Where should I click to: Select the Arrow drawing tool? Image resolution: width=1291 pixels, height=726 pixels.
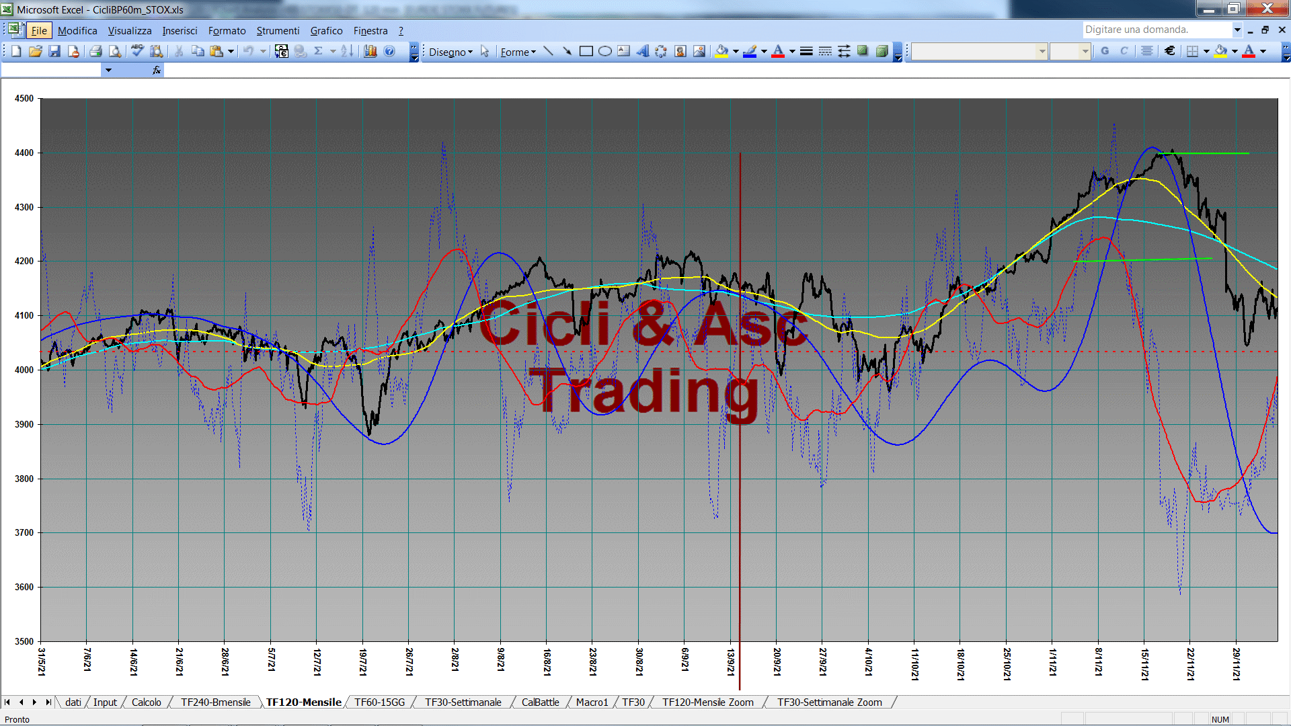pos(568,51)
